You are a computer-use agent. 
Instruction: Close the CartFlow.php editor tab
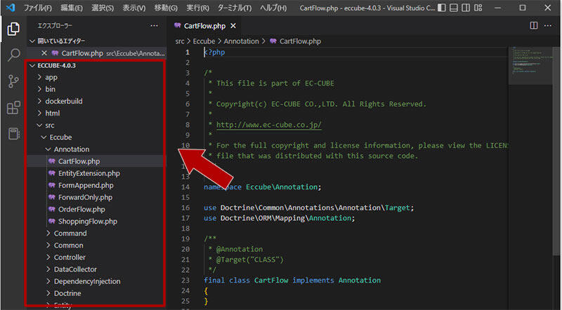[233, 26]
